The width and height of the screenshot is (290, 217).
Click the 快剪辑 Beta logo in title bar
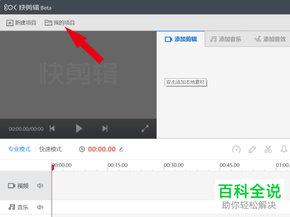click(x=28, y=8)
